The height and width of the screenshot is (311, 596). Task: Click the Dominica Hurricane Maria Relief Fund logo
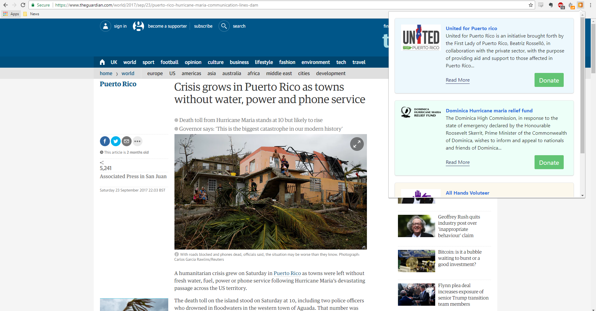[421, 112]
